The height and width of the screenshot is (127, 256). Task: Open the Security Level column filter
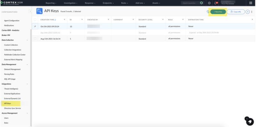tap(163, 19)
